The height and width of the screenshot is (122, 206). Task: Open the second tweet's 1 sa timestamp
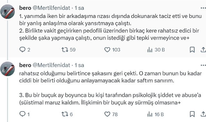79,65
